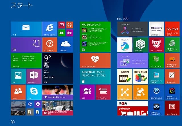Image resolution: width=182 pixels, height=126 pixels.
Task: Open PC Settings gear tile
Action: tap(38, 104)
